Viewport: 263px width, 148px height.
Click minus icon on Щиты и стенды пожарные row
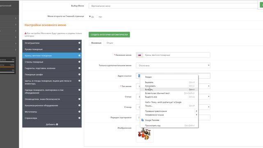pos(79,81)
